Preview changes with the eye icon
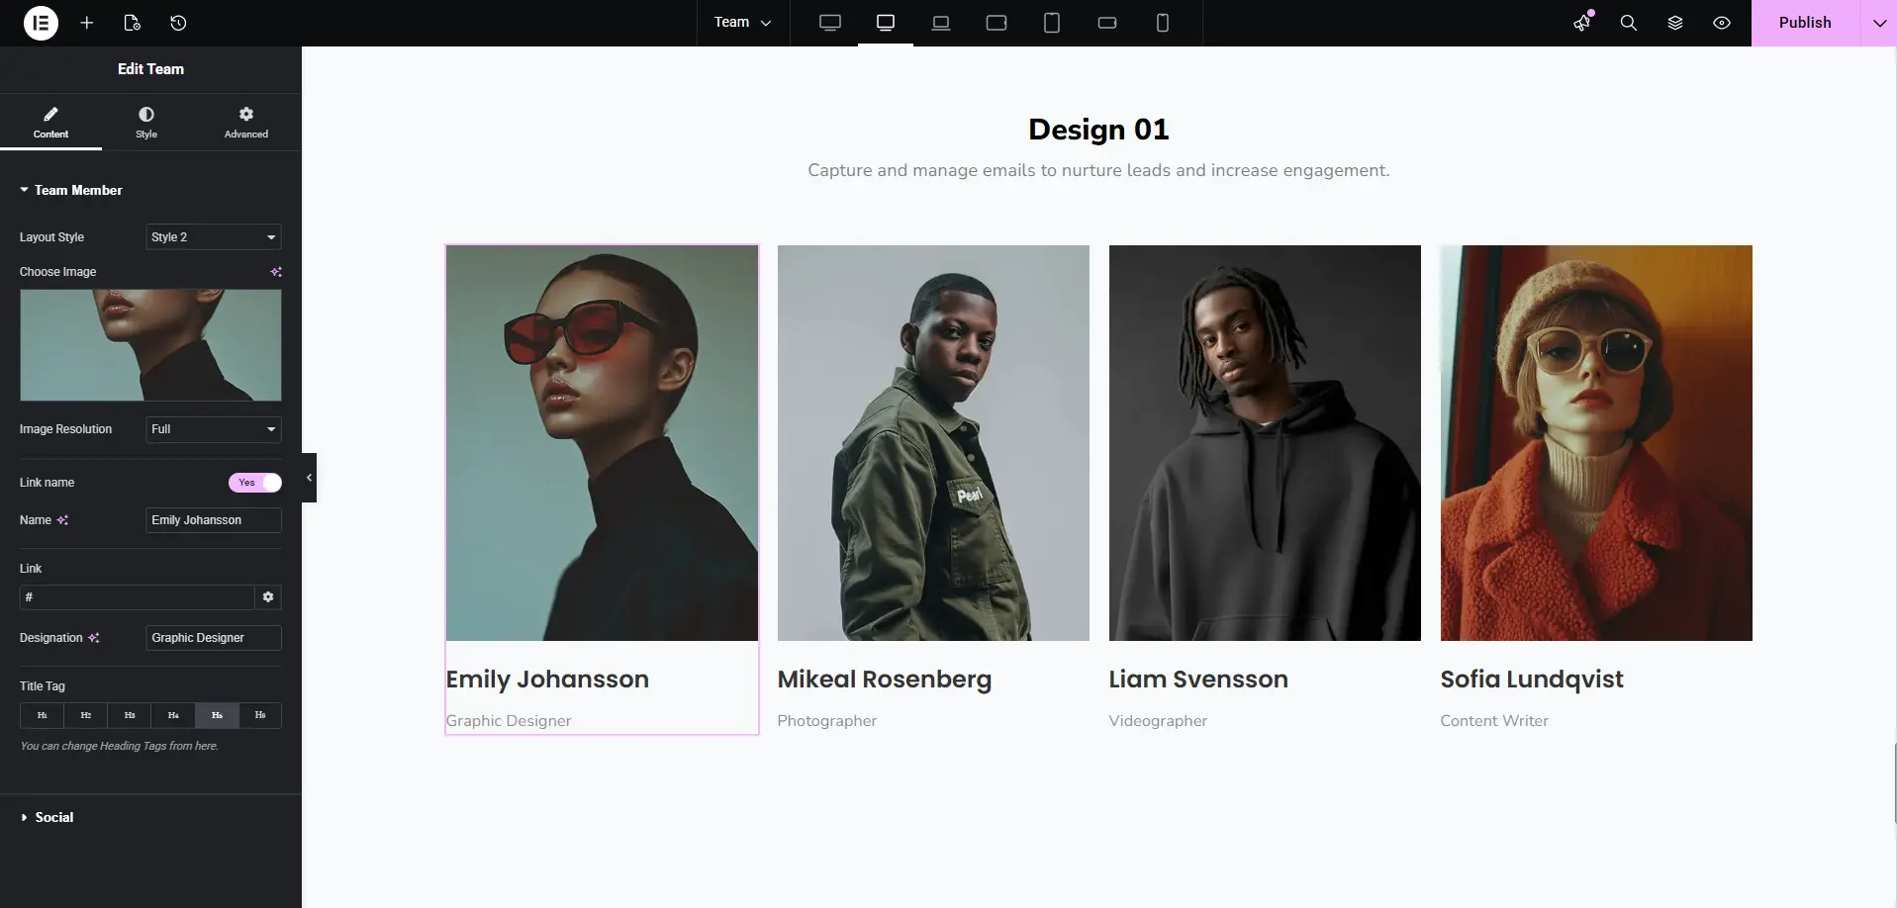 (1722, 23)
